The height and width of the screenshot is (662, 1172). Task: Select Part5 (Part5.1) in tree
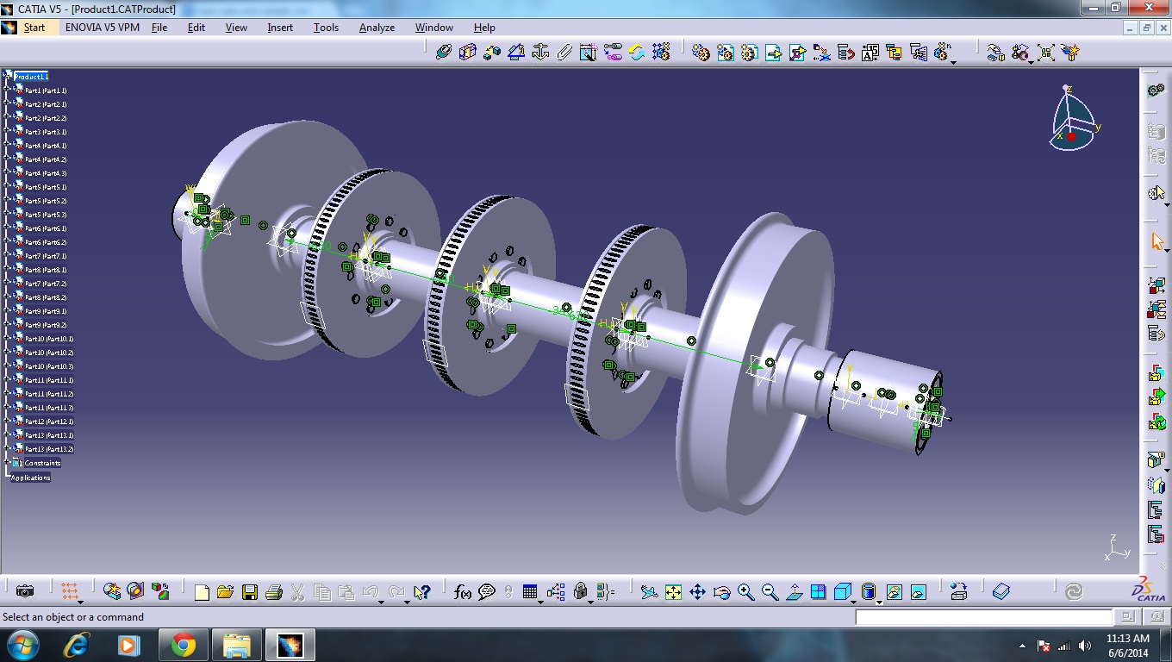click(46, 187)
